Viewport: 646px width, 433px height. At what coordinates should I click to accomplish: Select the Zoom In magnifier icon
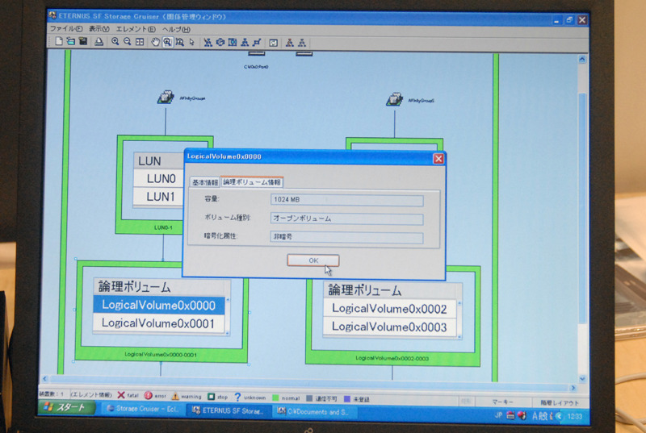click(x=115, y=42)
